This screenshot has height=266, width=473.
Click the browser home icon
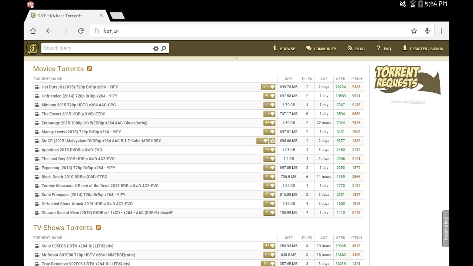pos(33,31)
